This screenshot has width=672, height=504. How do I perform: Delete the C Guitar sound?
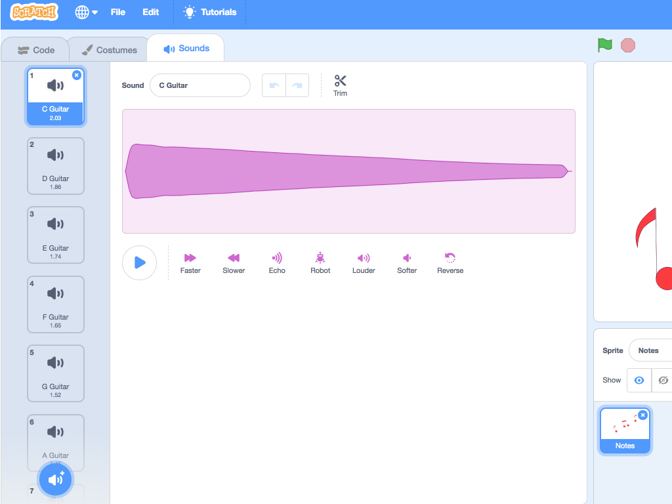(77, 75)
